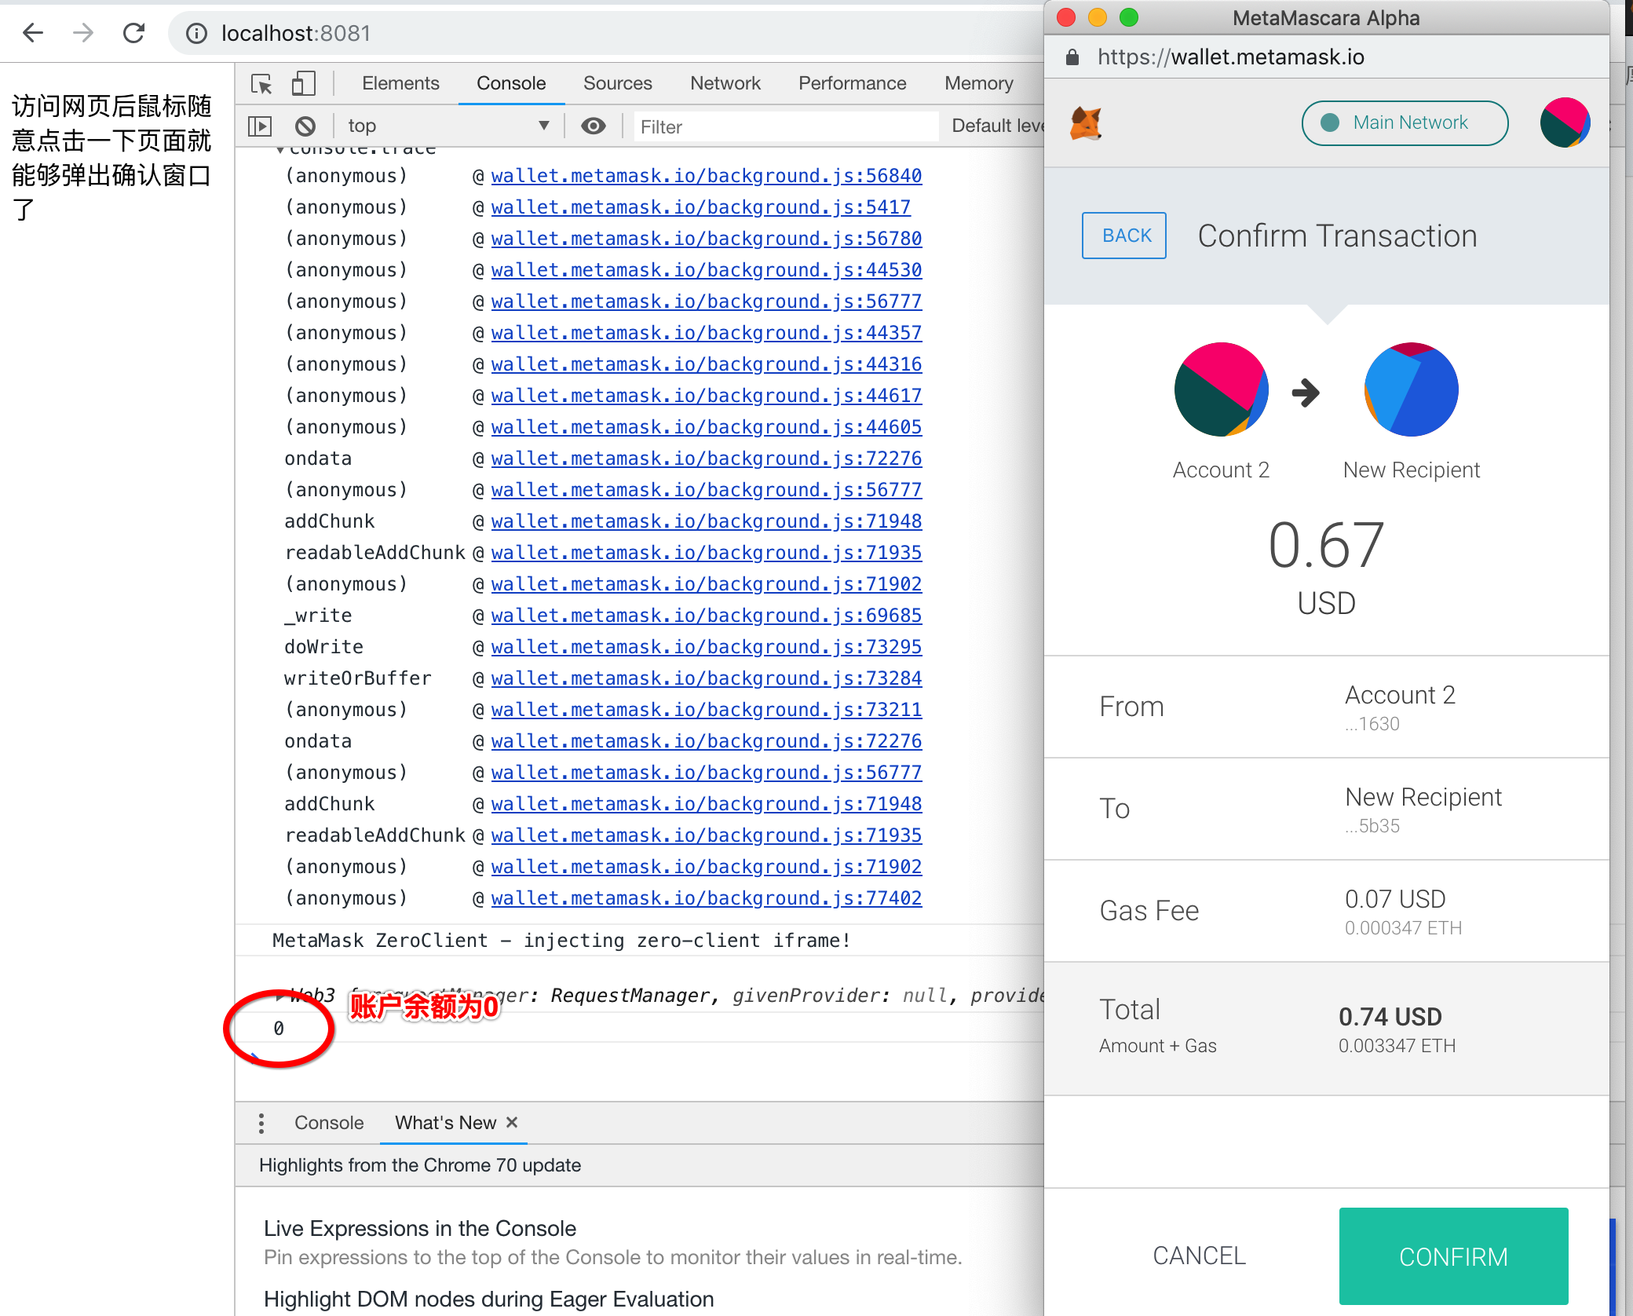Click the Gas Fee 0.07 USD value
The image size is (1633, 1316).
tap(1394, 899)
